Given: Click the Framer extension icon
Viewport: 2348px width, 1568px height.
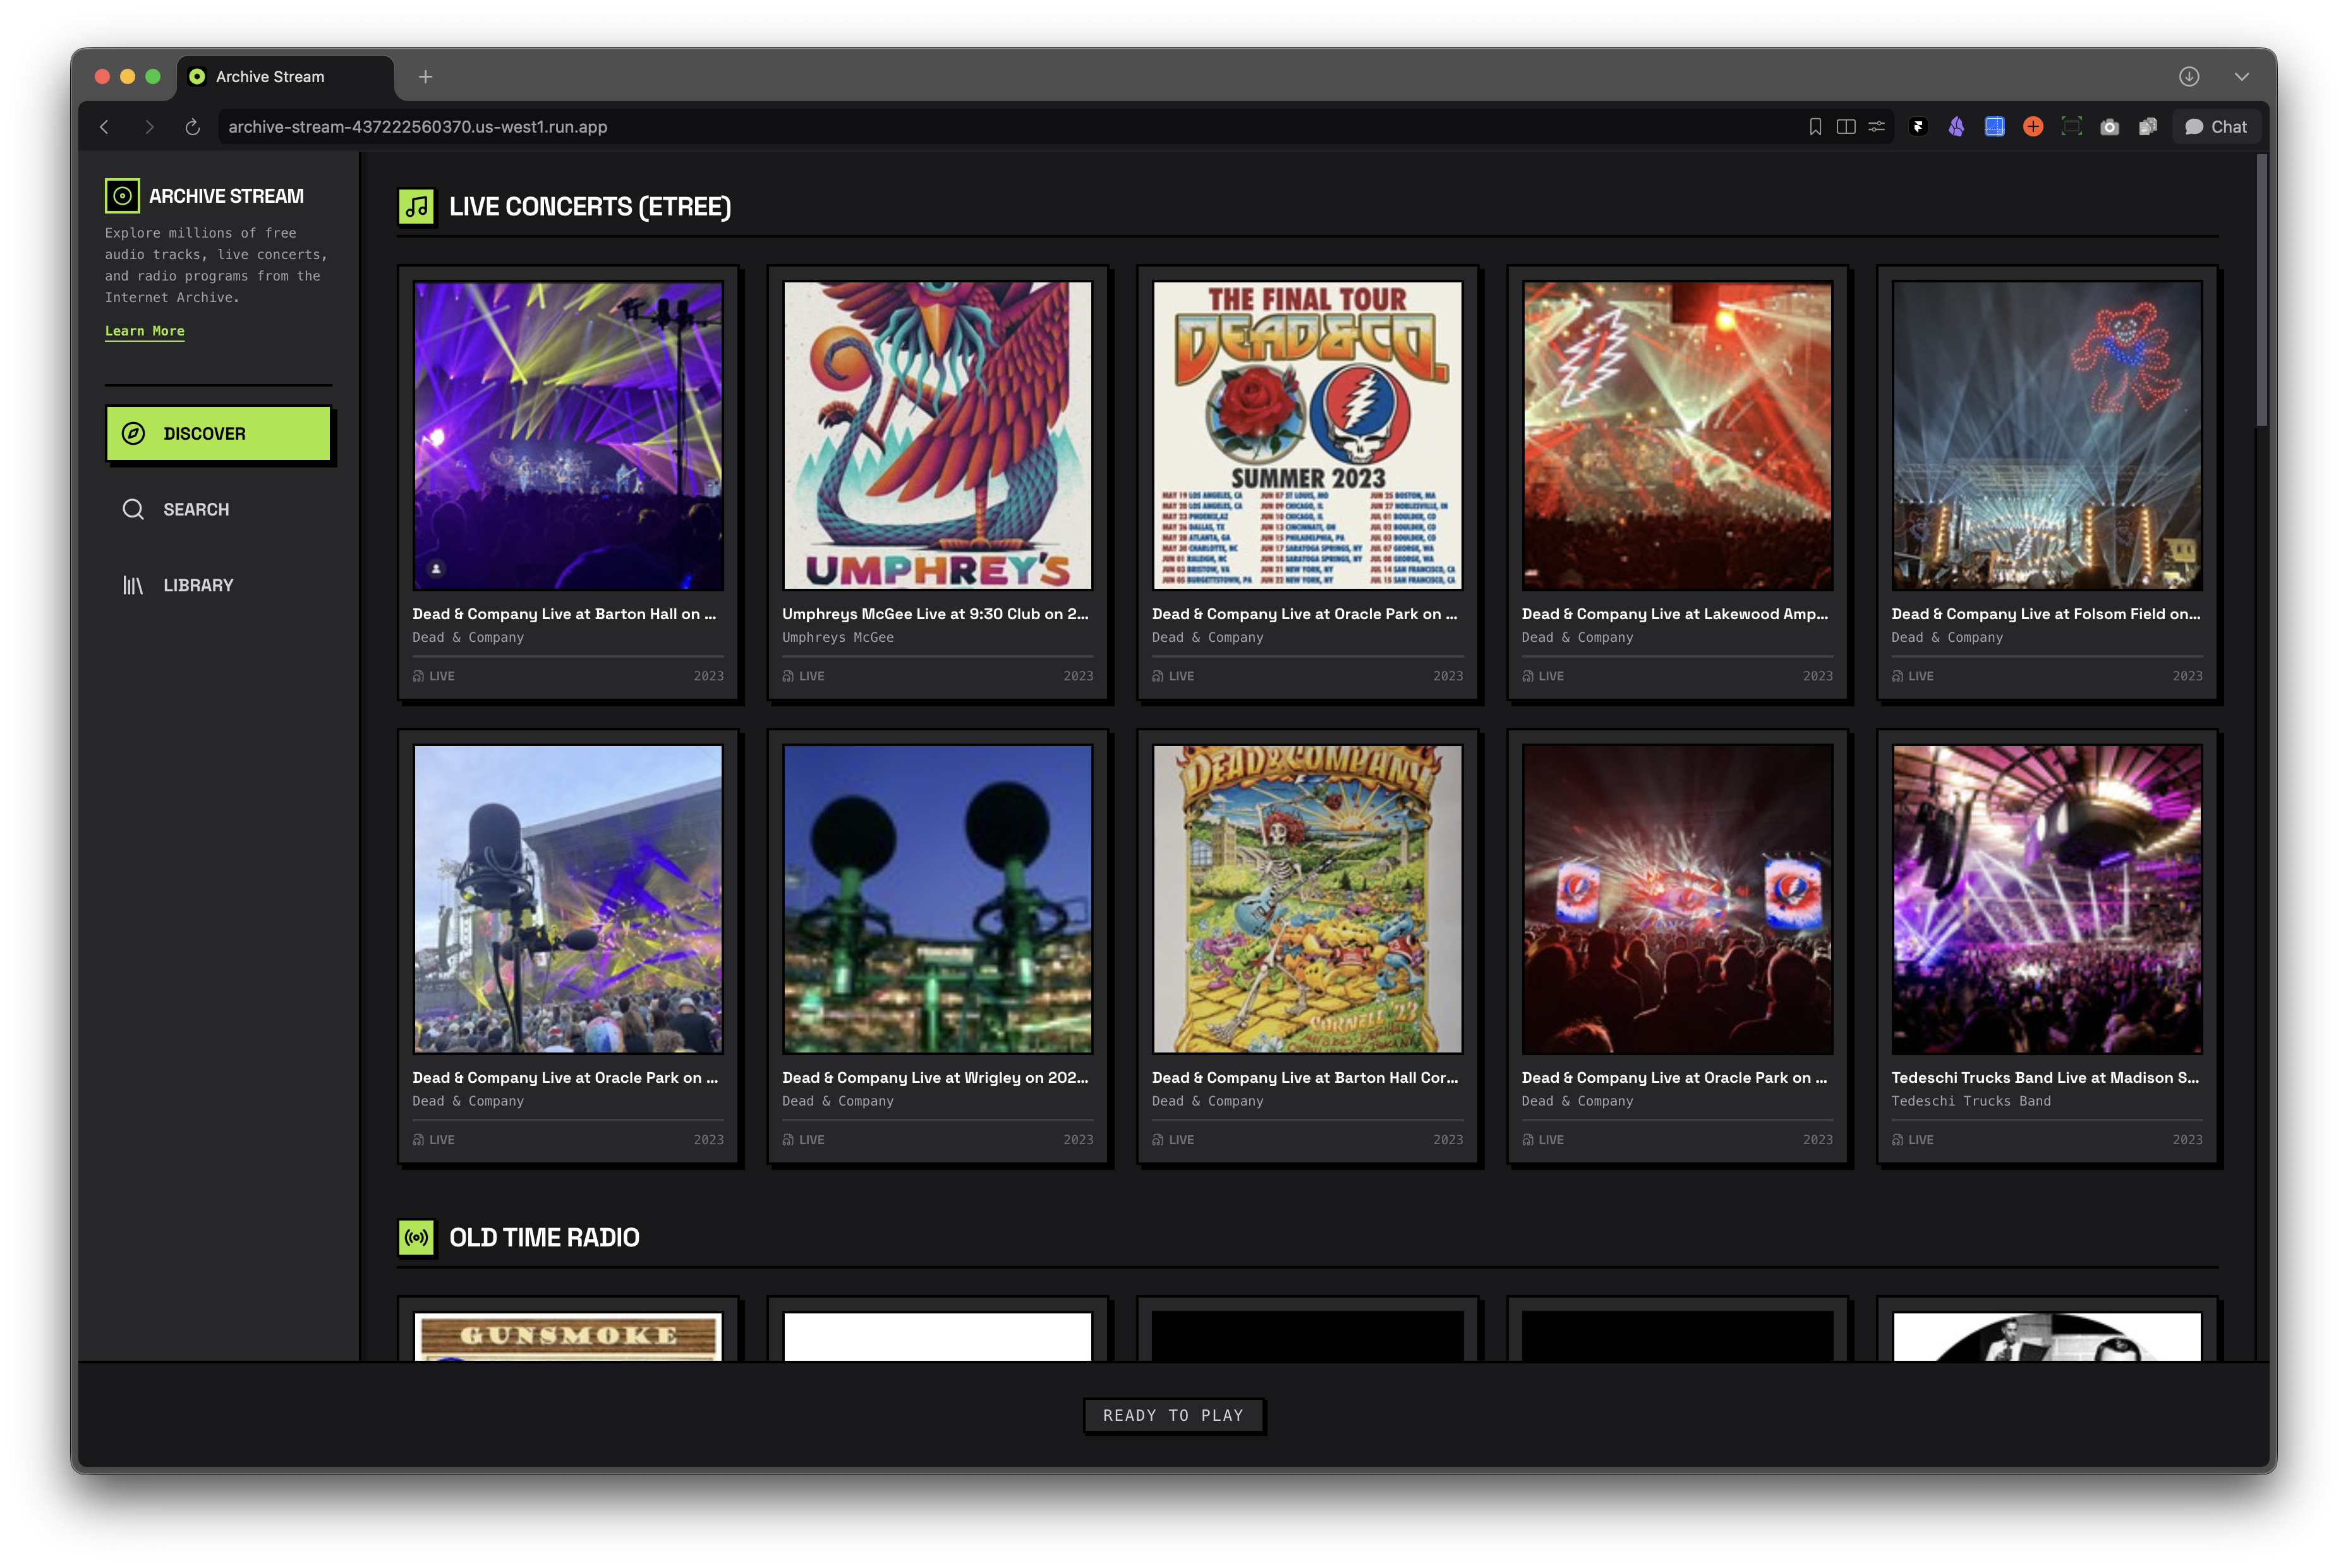Looking at the screenshot, I should 1918,127.
